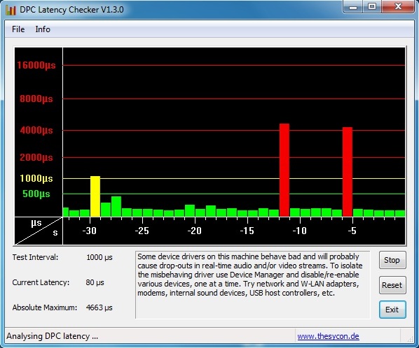Click the Stop button

[392, 260]
